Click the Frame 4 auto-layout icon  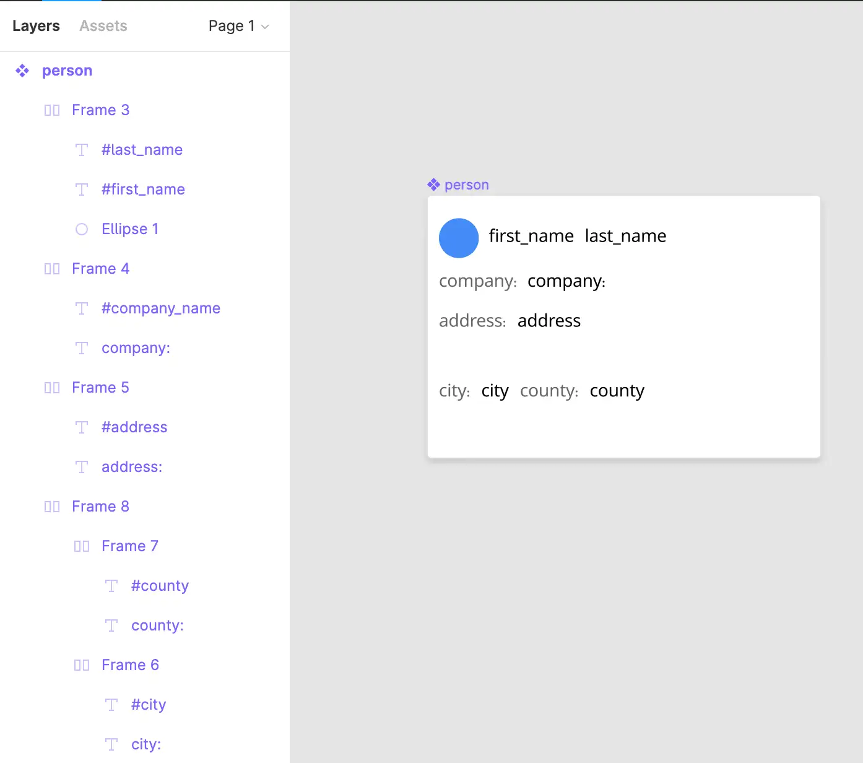click(52, 269)
